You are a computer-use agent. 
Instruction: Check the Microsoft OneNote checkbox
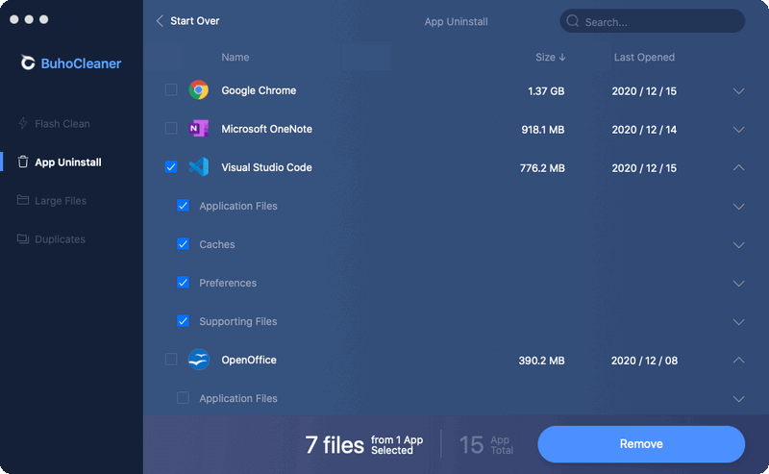[x=171, y=128]
